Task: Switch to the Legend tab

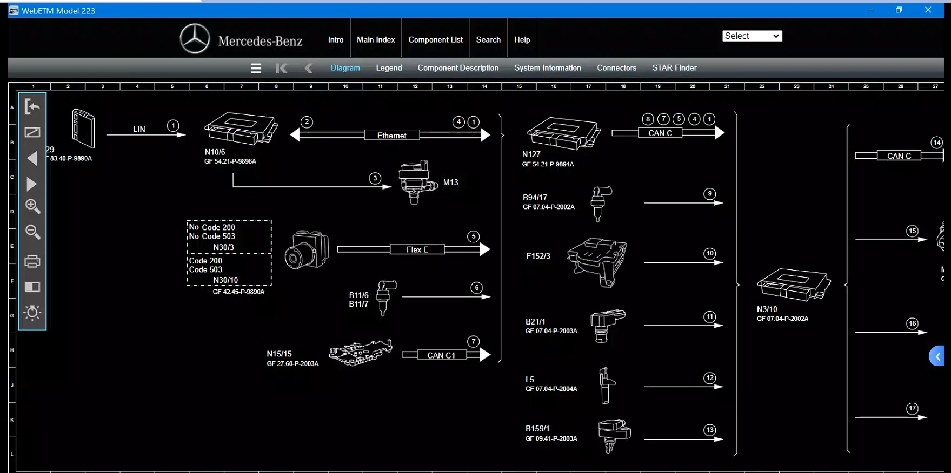Action: [389, 68]
